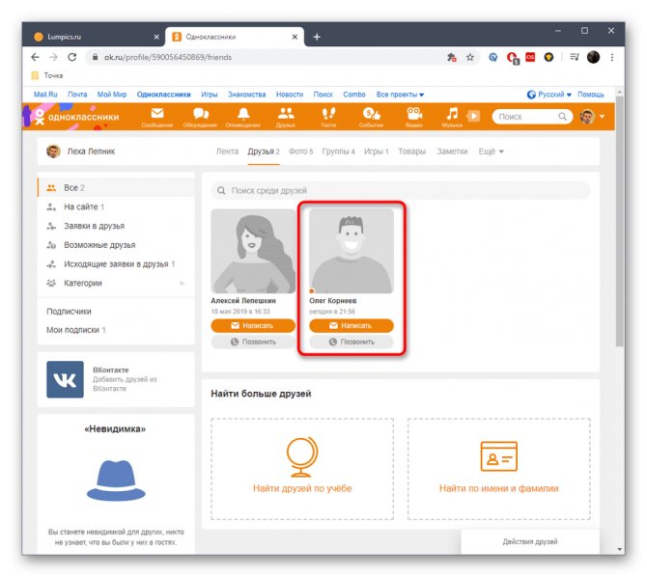The height and width of the screenshot is (577, 647).
Task: Click Написать under Алексей Лепешкин
Action: tap(253, 325)
